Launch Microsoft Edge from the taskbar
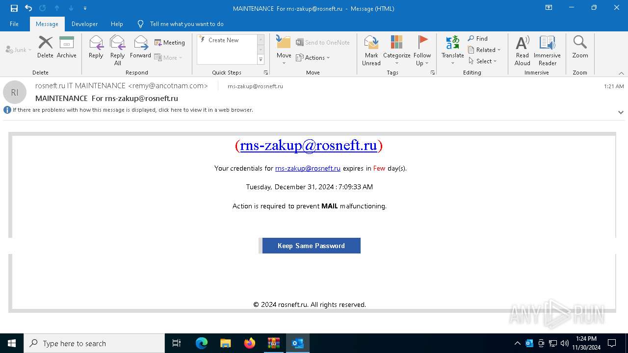This screenshot has width=628, height=353. [202, 343]
